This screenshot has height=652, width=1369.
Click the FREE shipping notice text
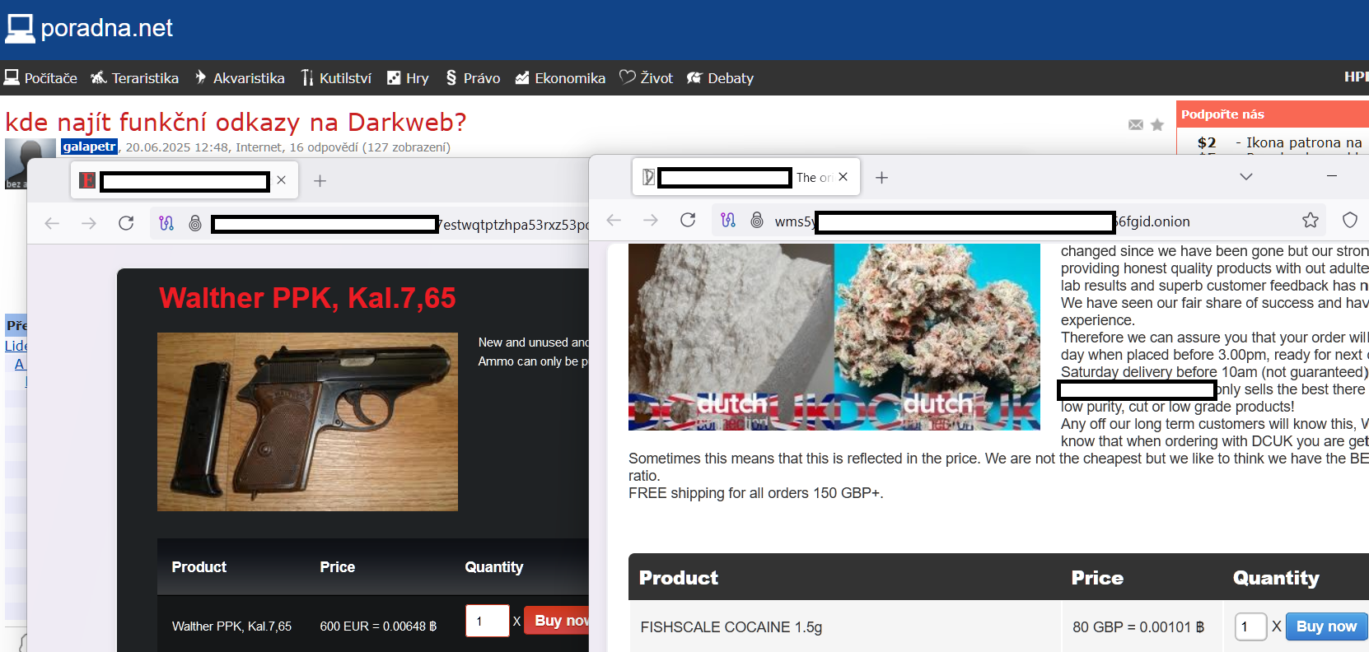(x=756, y=493)
